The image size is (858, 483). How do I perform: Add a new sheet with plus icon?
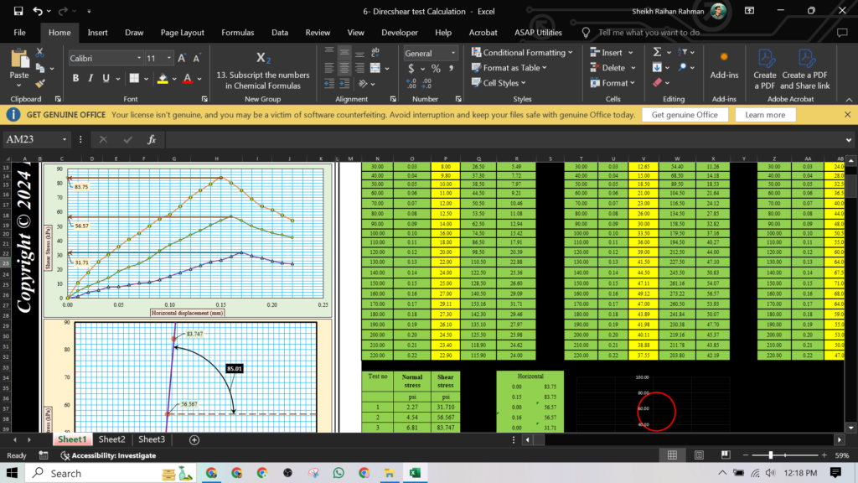click(x=194, y=439)
